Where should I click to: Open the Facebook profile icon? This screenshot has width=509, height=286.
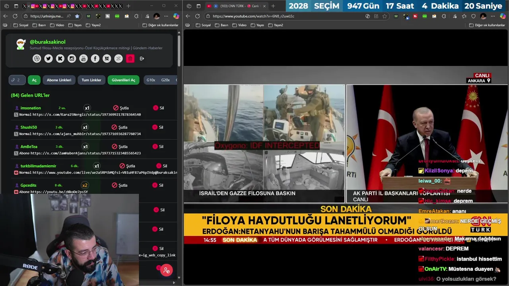pos(95,58)
